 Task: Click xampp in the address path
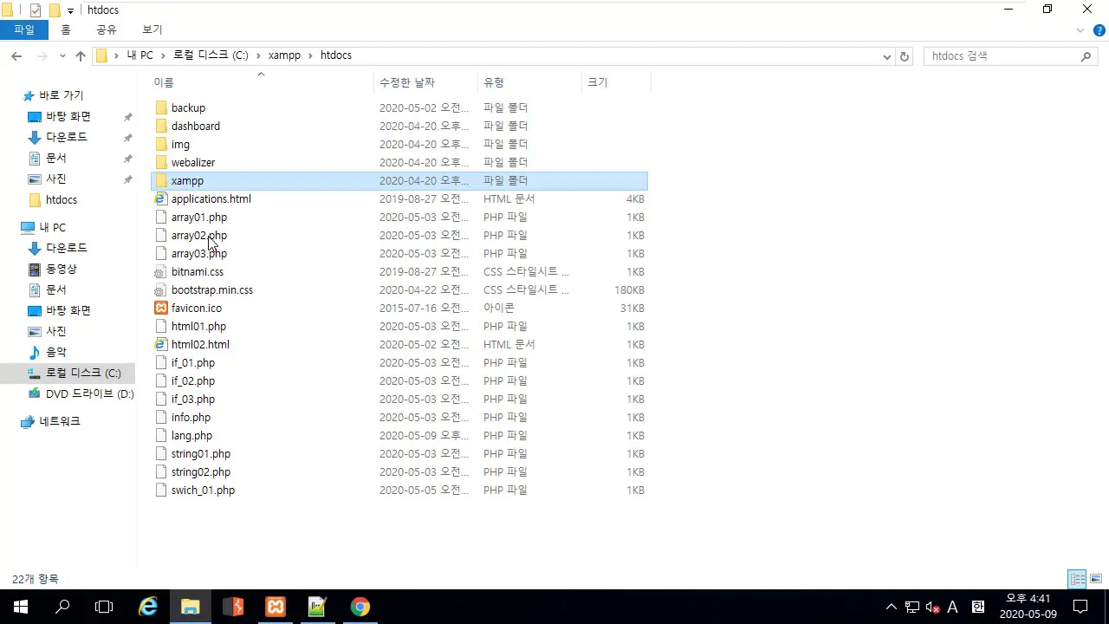[x=284, y=55]
